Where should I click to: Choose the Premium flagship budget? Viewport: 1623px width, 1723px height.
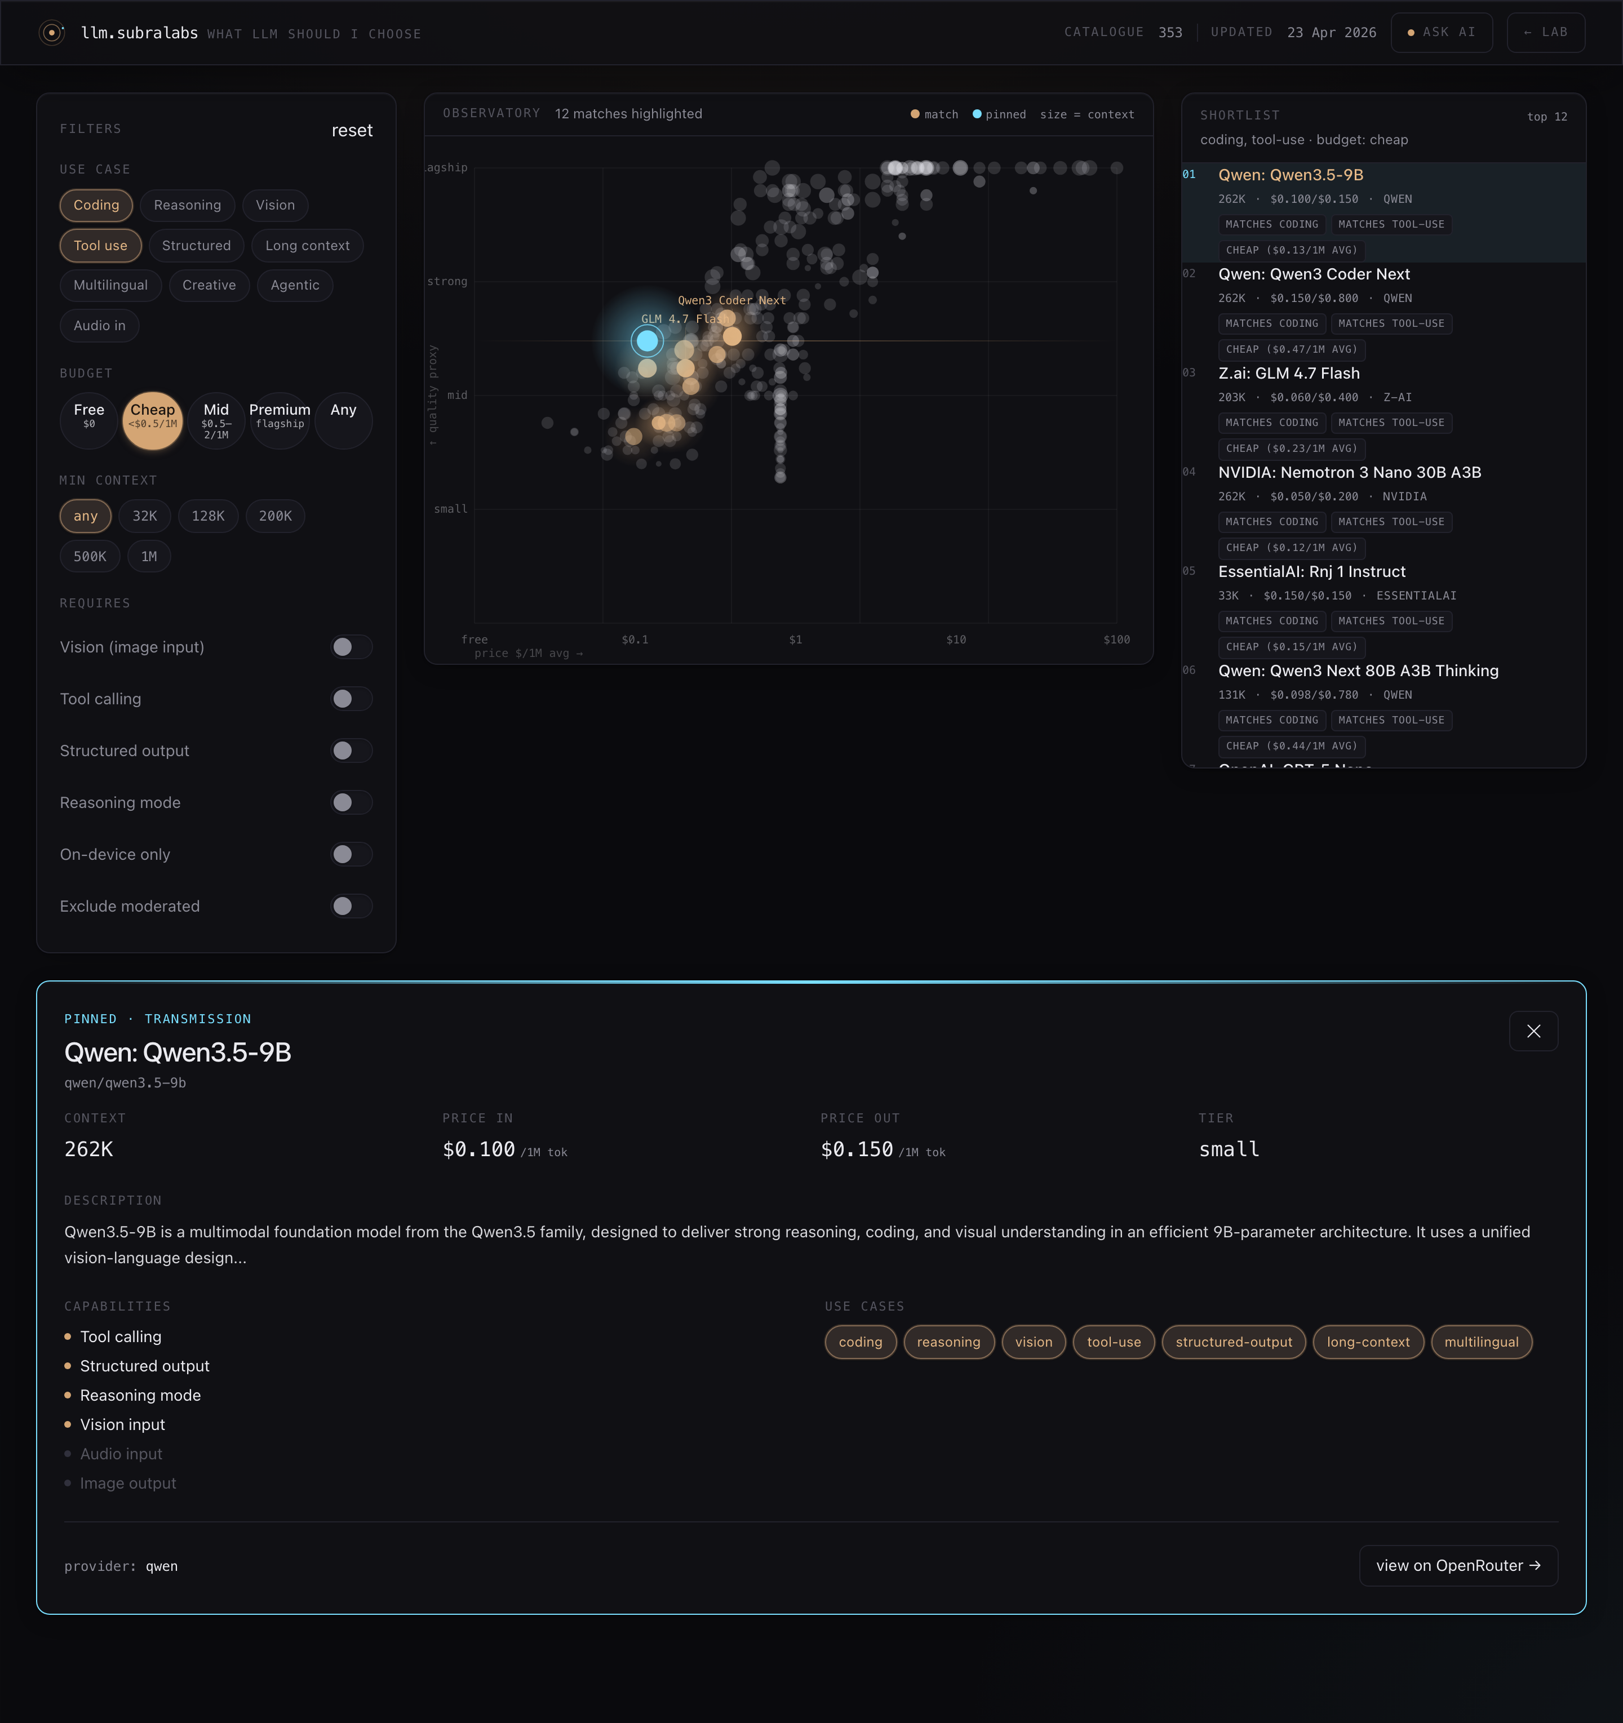[280, 420]
